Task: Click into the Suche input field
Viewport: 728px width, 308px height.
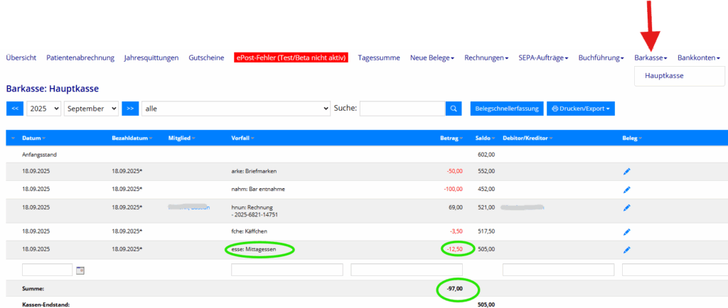Action: [x=402, y=109]
